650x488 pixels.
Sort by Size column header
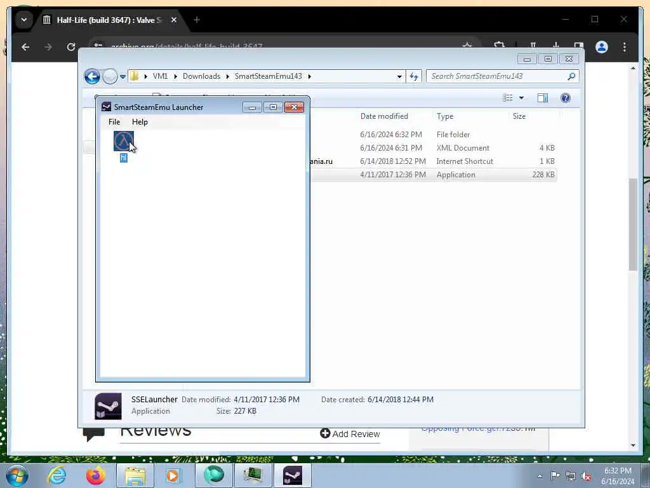click(519, 117)
